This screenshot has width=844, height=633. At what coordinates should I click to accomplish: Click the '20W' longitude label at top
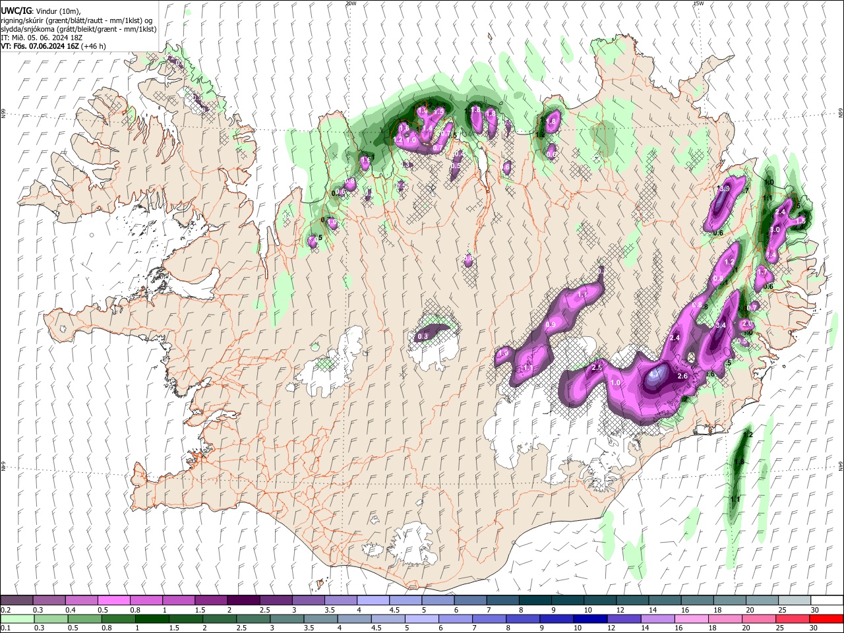click(x=351, y=3)
